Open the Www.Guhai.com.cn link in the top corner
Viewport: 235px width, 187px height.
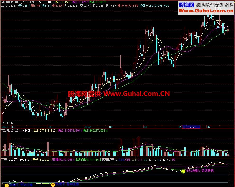206,11
